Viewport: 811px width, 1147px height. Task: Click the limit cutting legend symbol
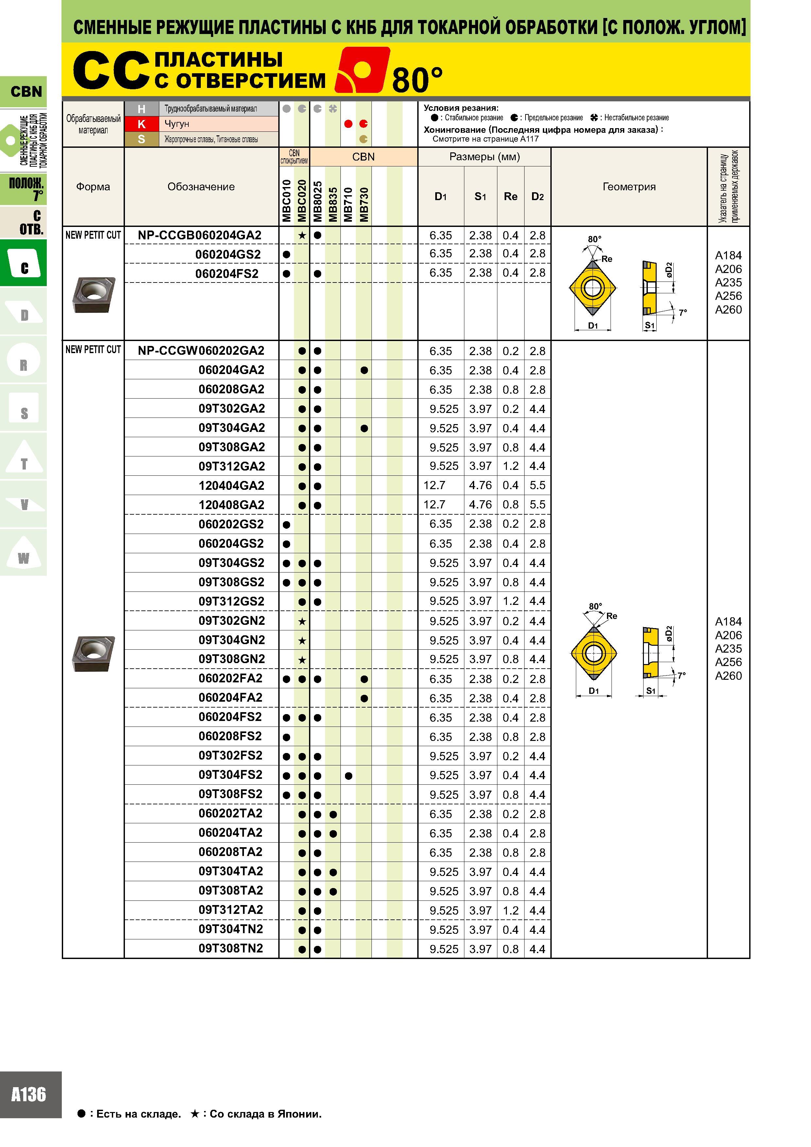[x=514, y=118]
